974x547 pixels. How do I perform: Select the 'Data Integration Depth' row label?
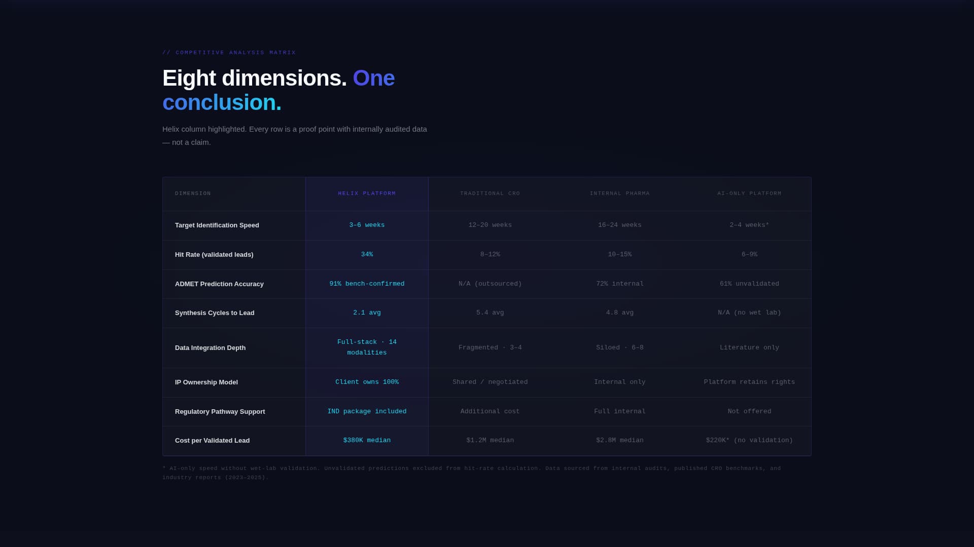210,348
